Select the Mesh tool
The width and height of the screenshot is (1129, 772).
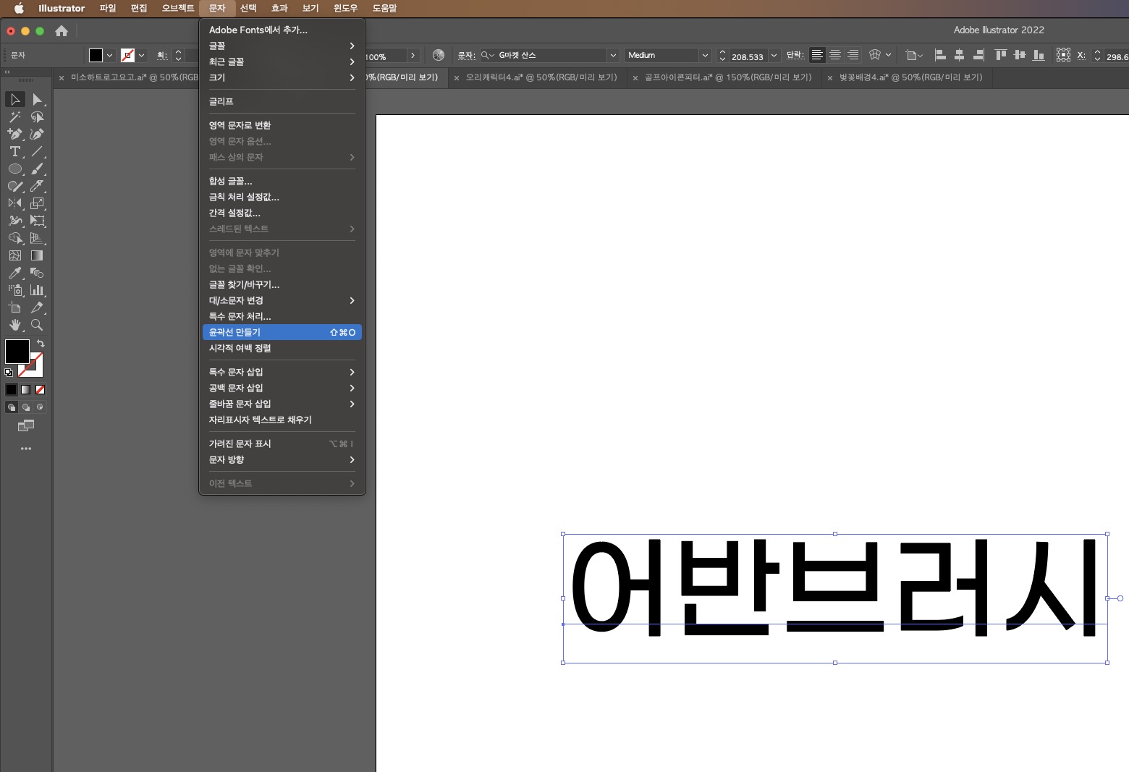pyautogui.click(x=15, y=255)
